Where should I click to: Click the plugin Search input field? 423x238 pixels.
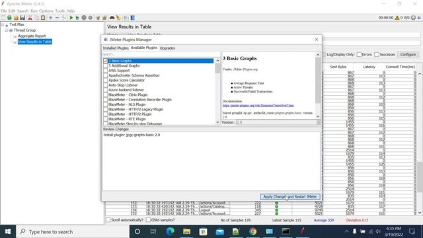point(161,54)
